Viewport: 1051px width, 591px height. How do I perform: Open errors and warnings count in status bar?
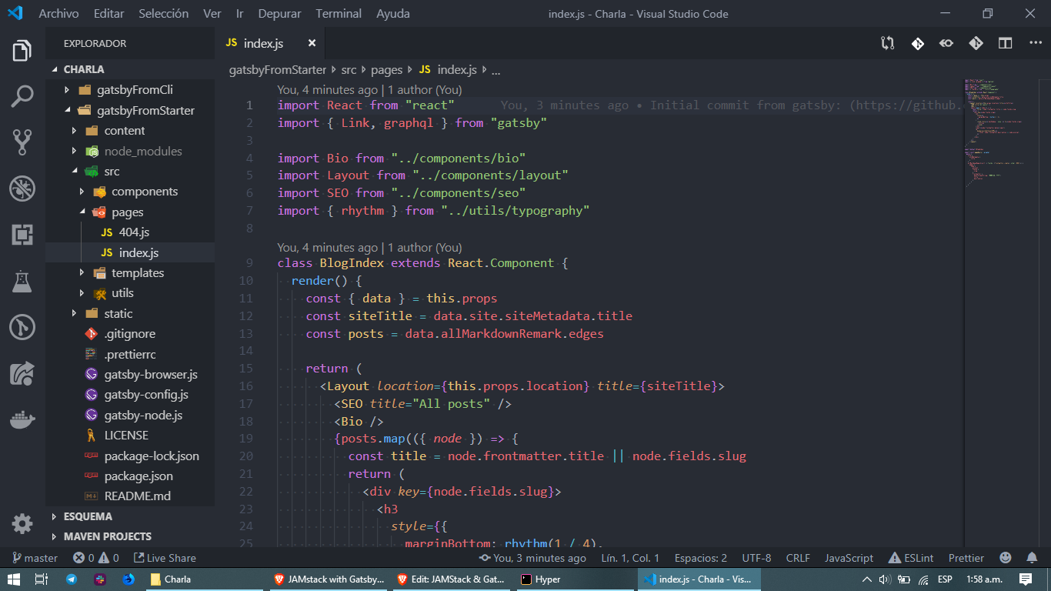point(96,558)
